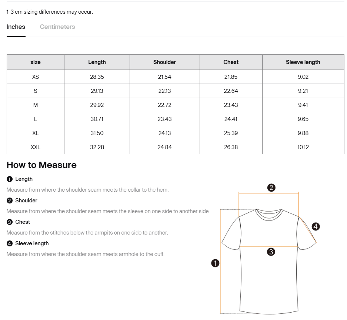Click the XXL chest value 26.38

(231, 147)
